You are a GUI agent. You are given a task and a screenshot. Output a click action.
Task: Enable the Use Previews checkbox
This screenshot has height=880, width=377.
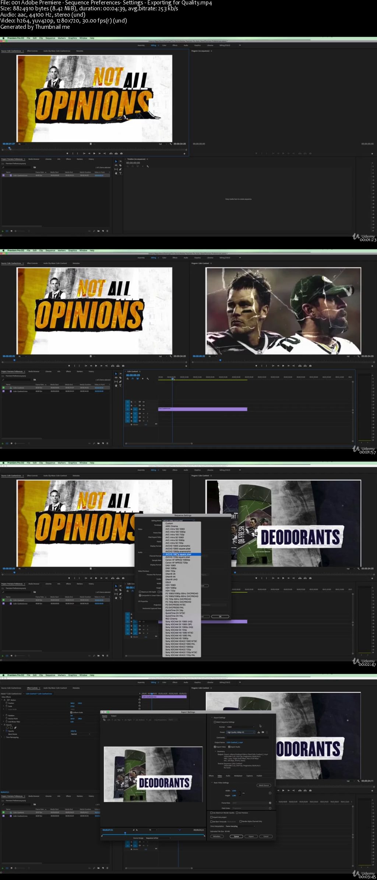pyautogui.click(x=237, y=813)
